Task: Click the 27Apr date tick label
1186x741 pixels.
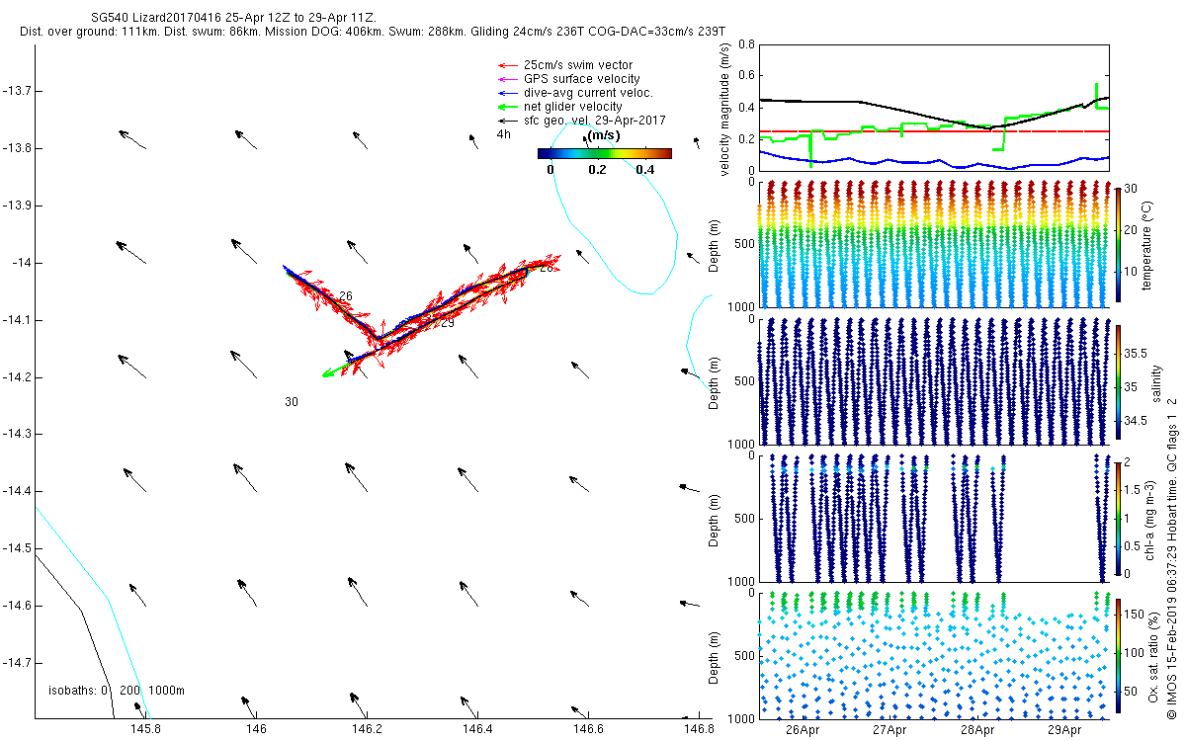Action: pos(890,730)
